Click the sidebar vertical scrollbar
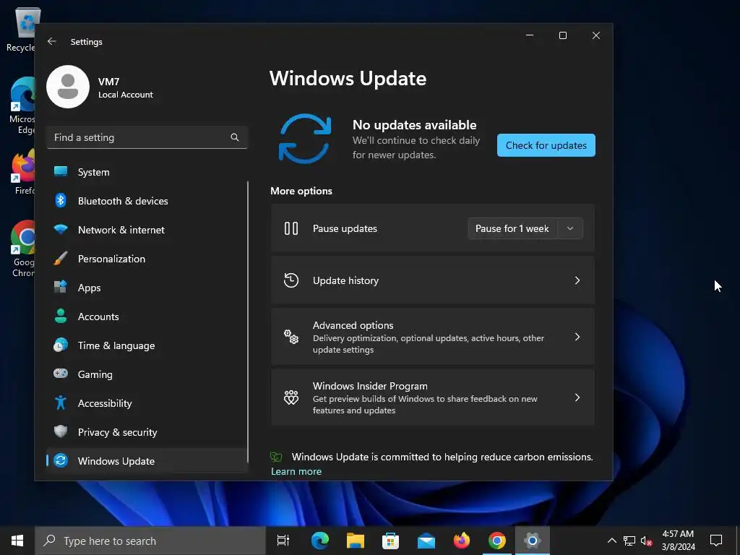The height and width of the screenshot is (555, 740). (x=248, y=323)
